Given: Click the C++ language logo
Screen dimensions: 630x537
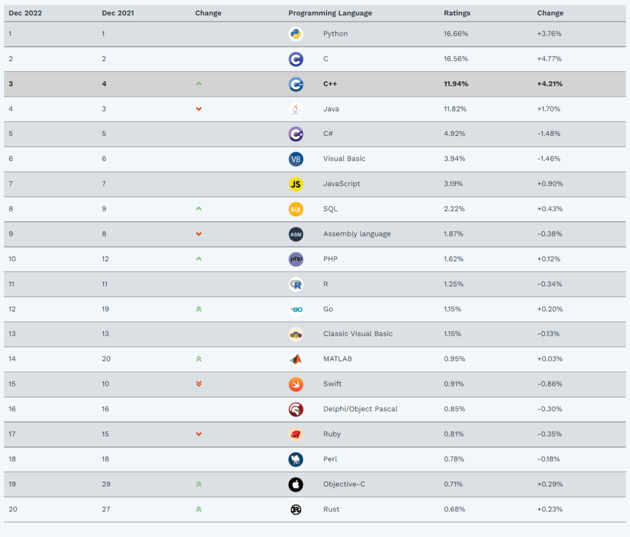Looking at the screenshot, I should 296,85.
